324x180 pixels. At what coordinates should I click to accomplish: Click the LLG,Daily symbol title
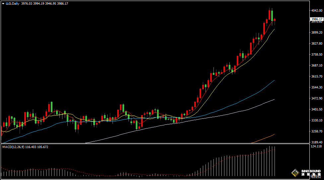coord(12,3)
